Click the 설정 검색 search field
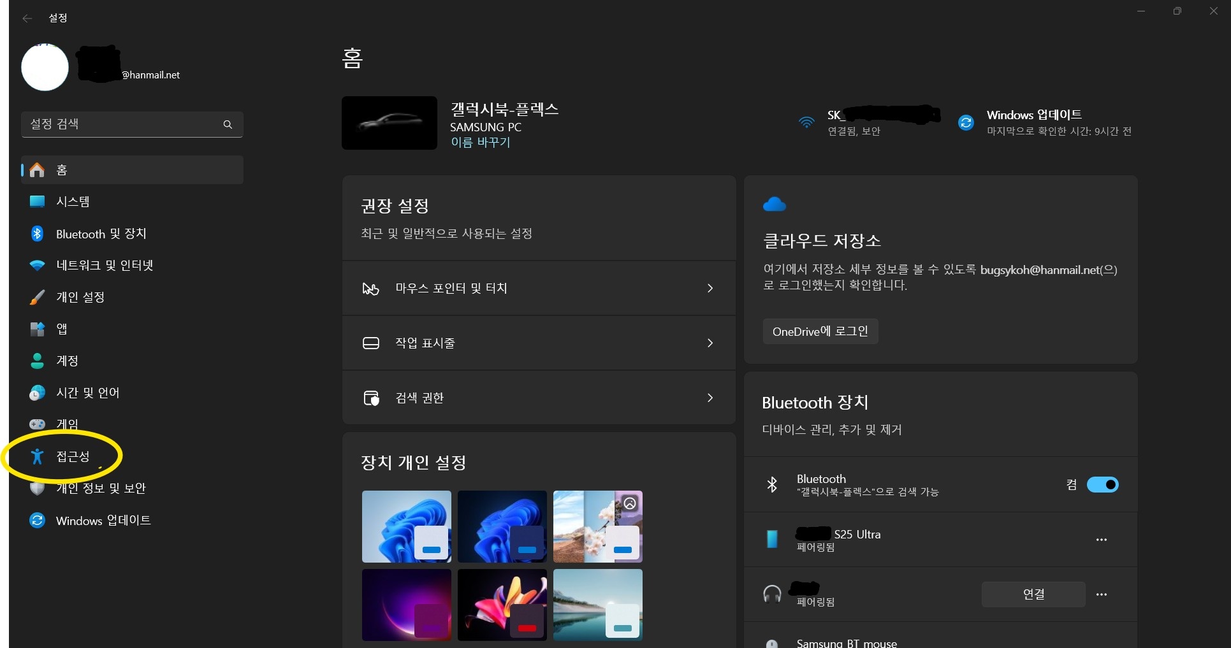This screenshot has height=648, width=1231. pos(132,124)
